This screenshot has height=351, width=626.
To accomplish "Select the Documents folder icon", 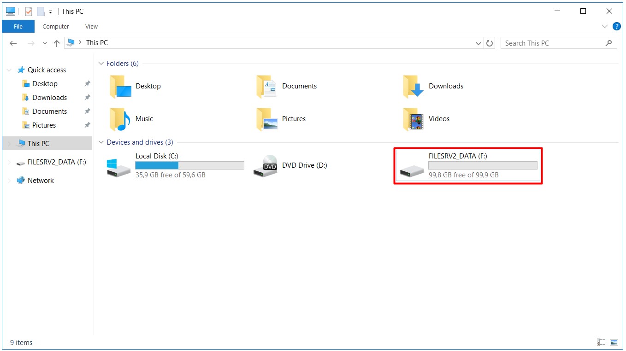I will (267, 86).
